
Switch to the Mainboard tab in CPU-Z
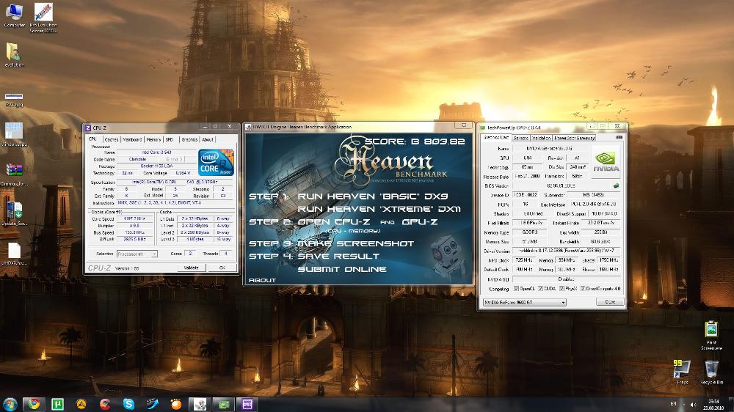pos(132,139)
